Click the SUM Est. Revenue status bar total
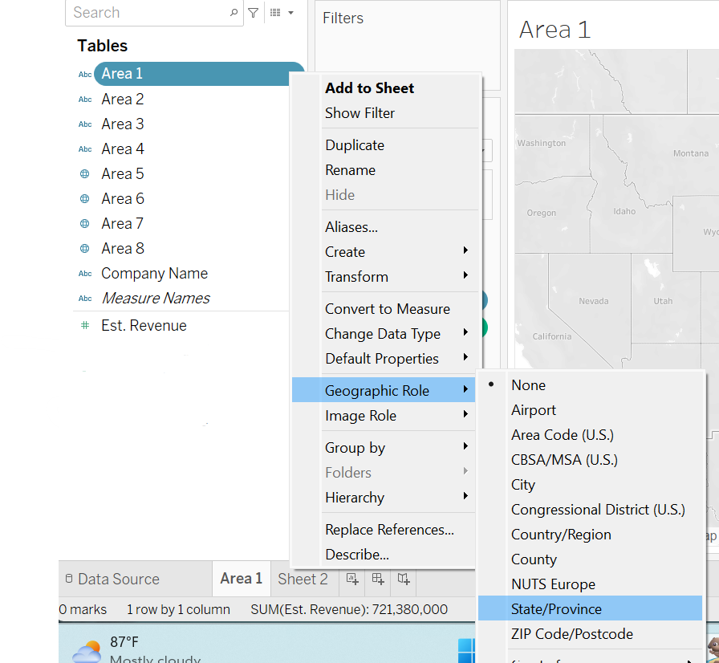The height and width of the screenshot is (663, 719). (x=347, y=609)
